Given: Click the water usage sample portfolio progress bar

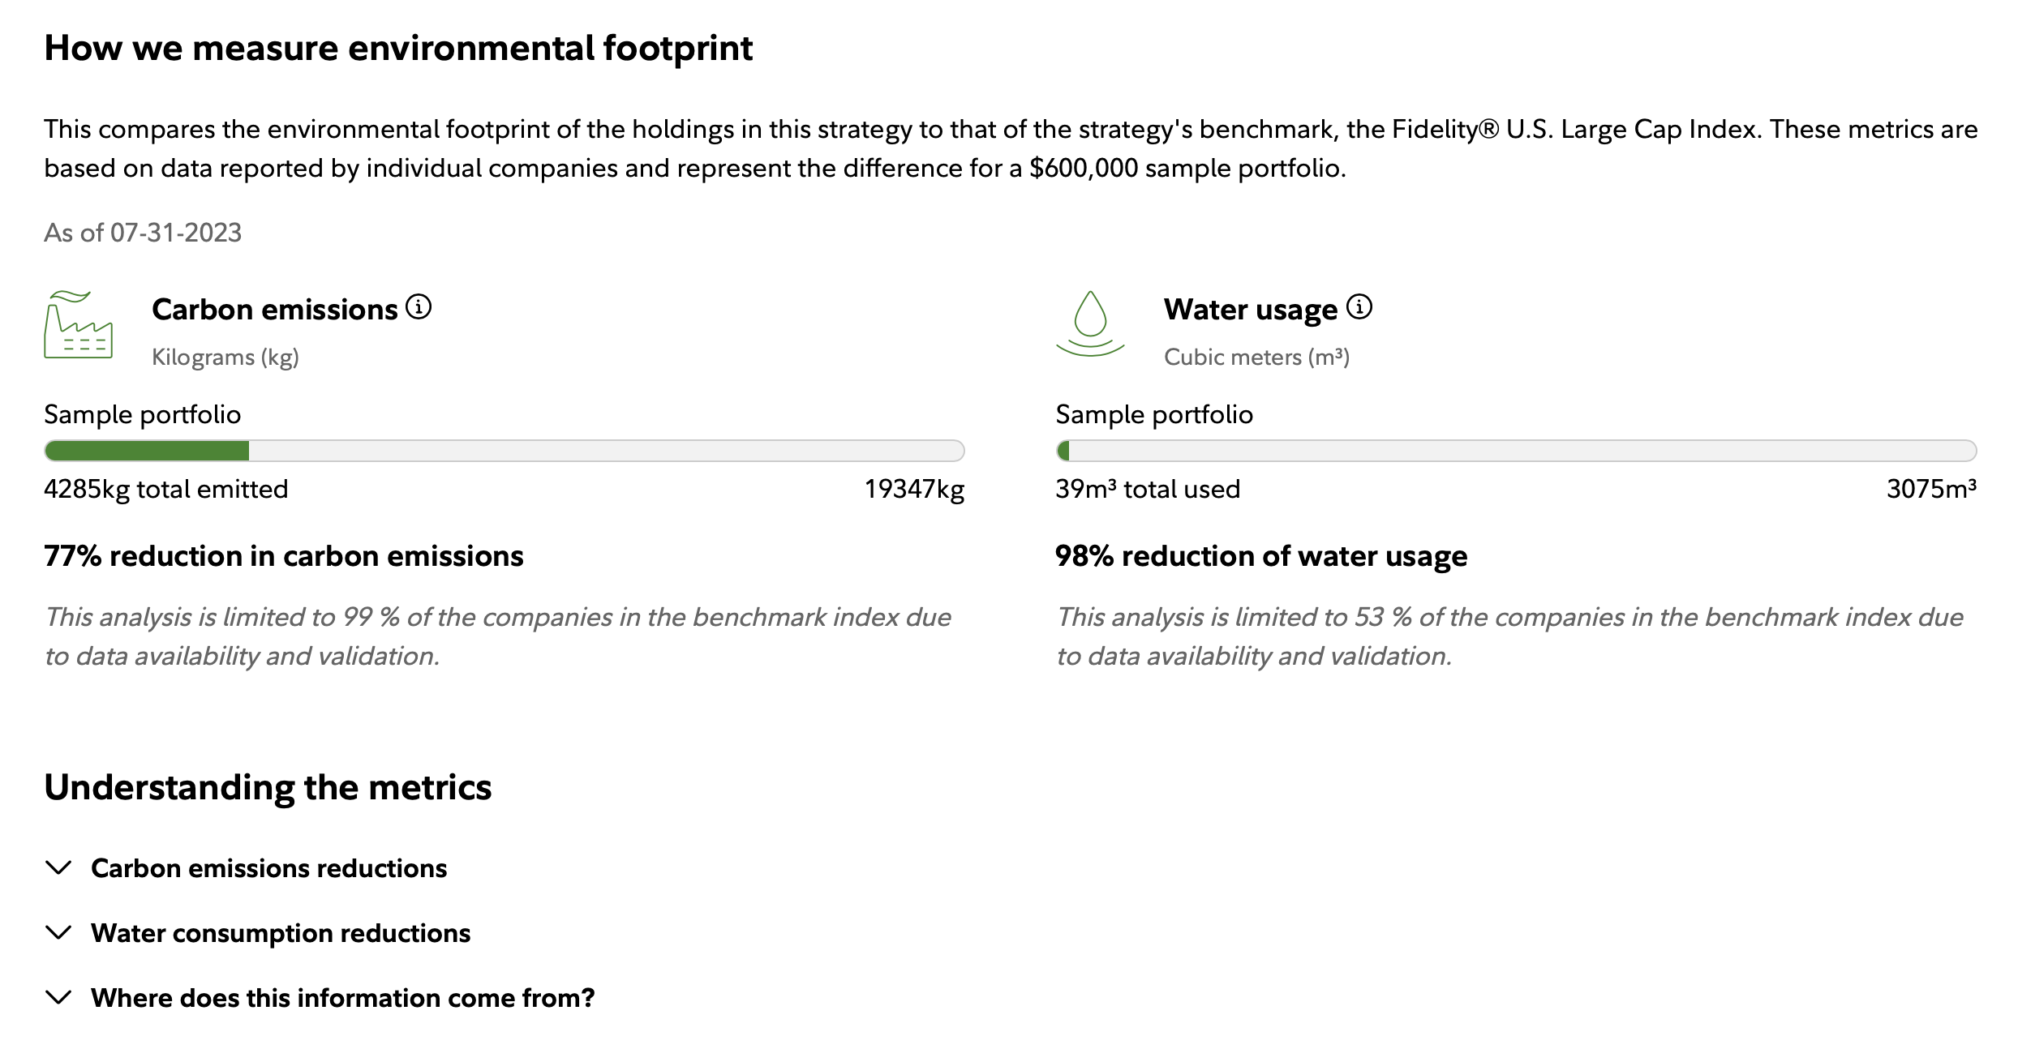Looking at the screenshot, I should pos(1516,451).
